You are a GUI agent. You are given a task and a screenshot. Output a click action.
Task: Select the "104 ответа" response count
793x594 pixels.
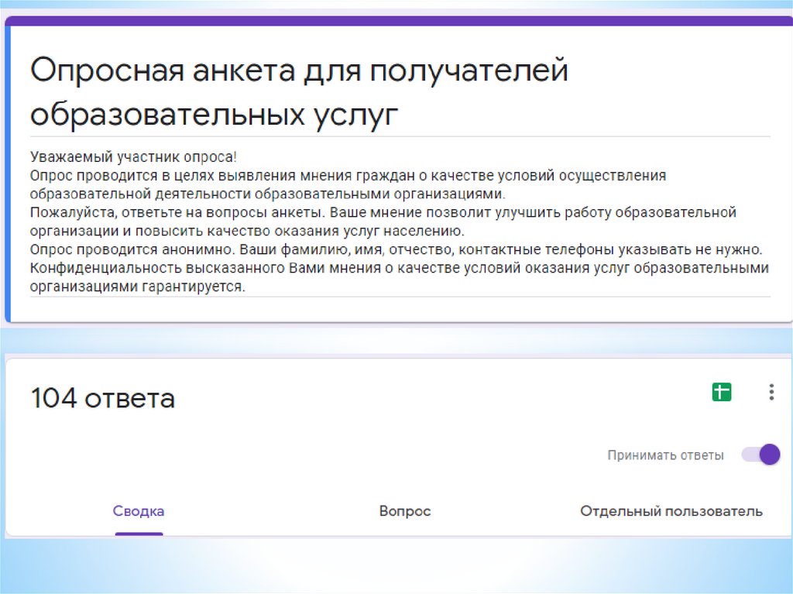(103, 398)
